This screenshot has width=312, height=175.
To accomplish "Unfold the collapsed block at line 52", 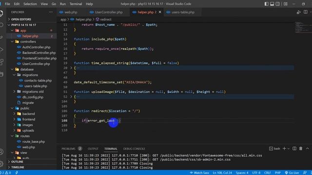I will pos(71,97).
